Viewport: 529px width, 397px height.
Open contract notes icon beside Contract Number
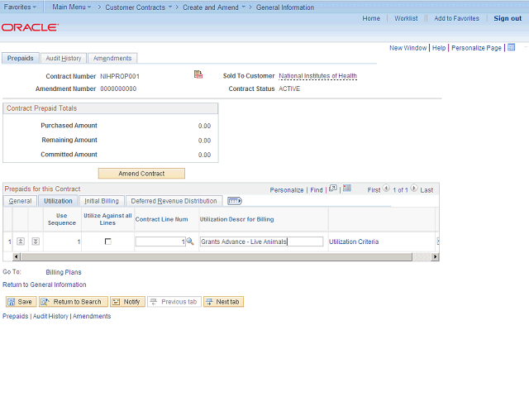[198, 74]
